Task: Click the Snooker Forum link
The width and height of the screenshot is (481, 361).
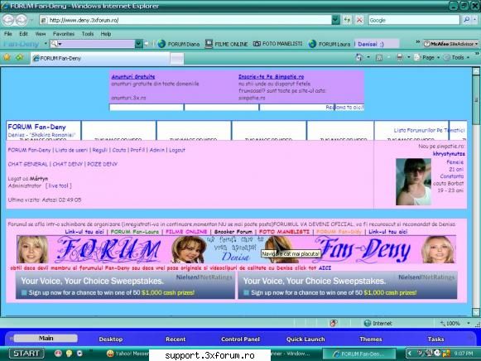Action: tap(233, 232)
